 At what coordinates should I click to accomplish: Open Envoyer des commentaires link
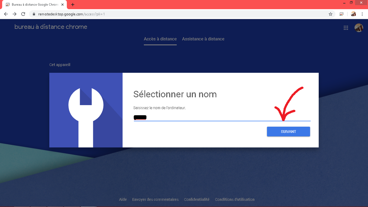pos(155,199)
